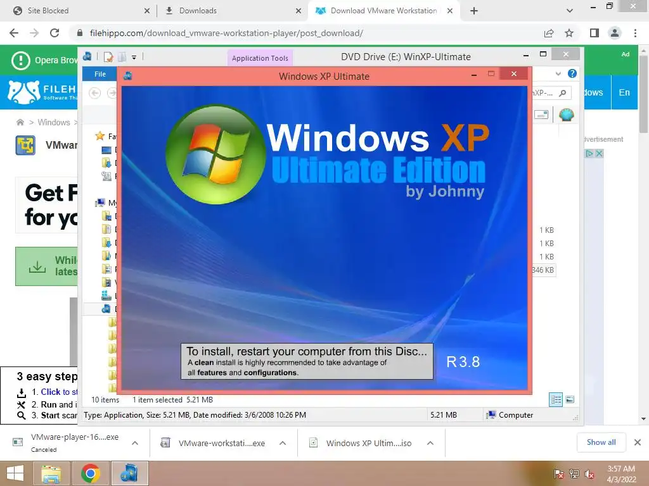Reload the FileHippo page in Chrome

[x=55, y=33]
